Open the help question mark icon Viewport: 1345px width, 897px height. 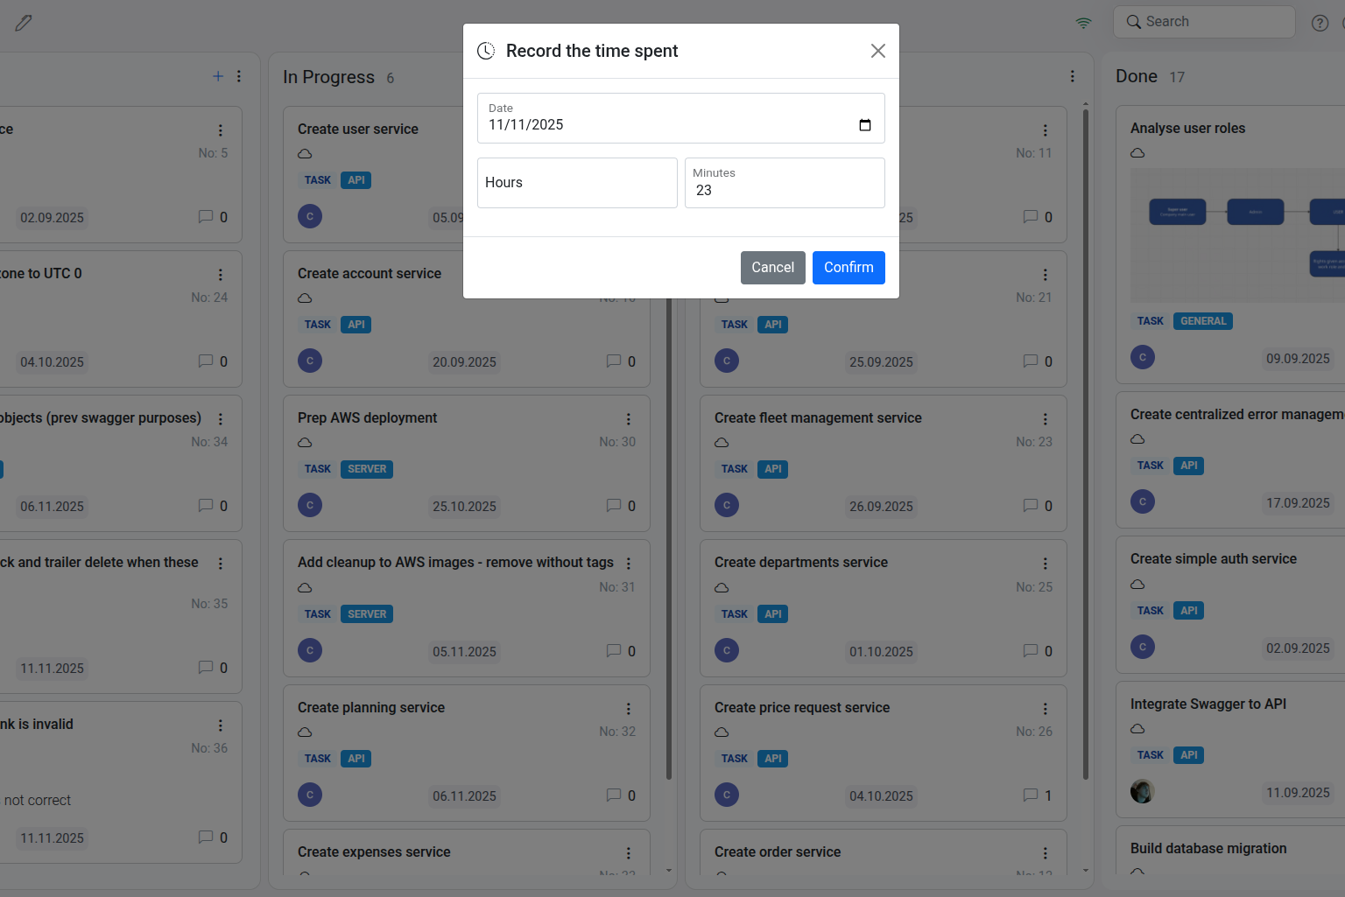[x=1320, y=24]
